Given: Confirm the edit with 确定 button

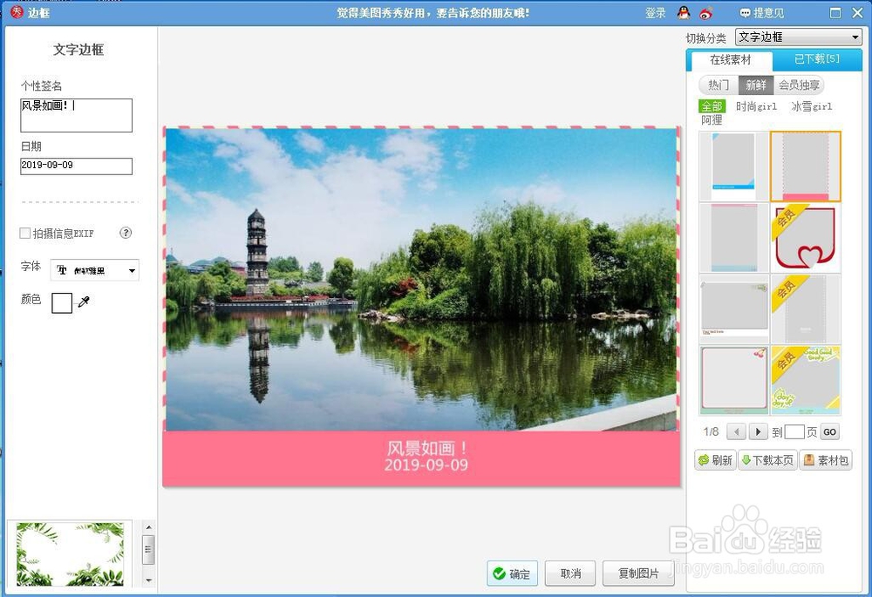Looking at the screenshot, I should pos(513,573).
